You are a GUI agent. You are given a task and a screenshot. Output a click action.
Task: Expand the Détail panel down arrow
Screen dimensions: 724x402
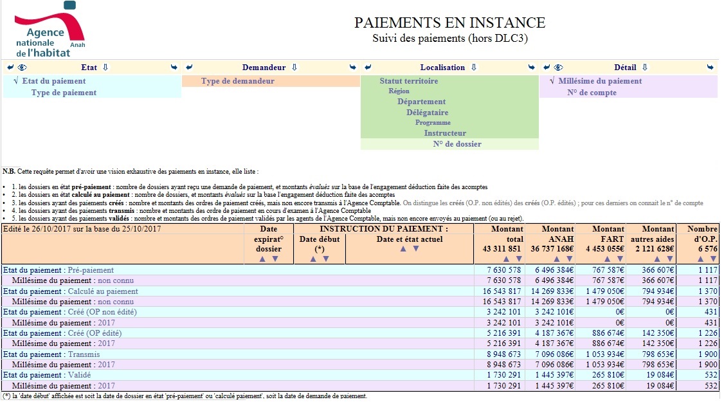tap(645, 68)
